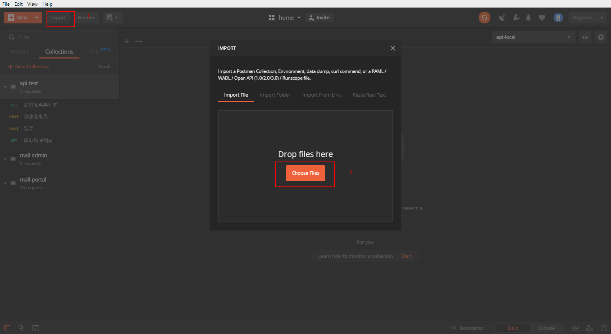Viewport: 611px width, 334px height.
Task: Open the user avatar menu
Action: tap(558, 17)
